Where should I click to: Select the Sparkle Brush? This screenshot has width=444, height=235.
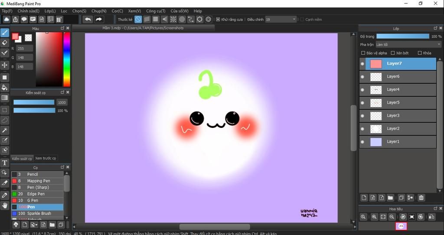37,213
